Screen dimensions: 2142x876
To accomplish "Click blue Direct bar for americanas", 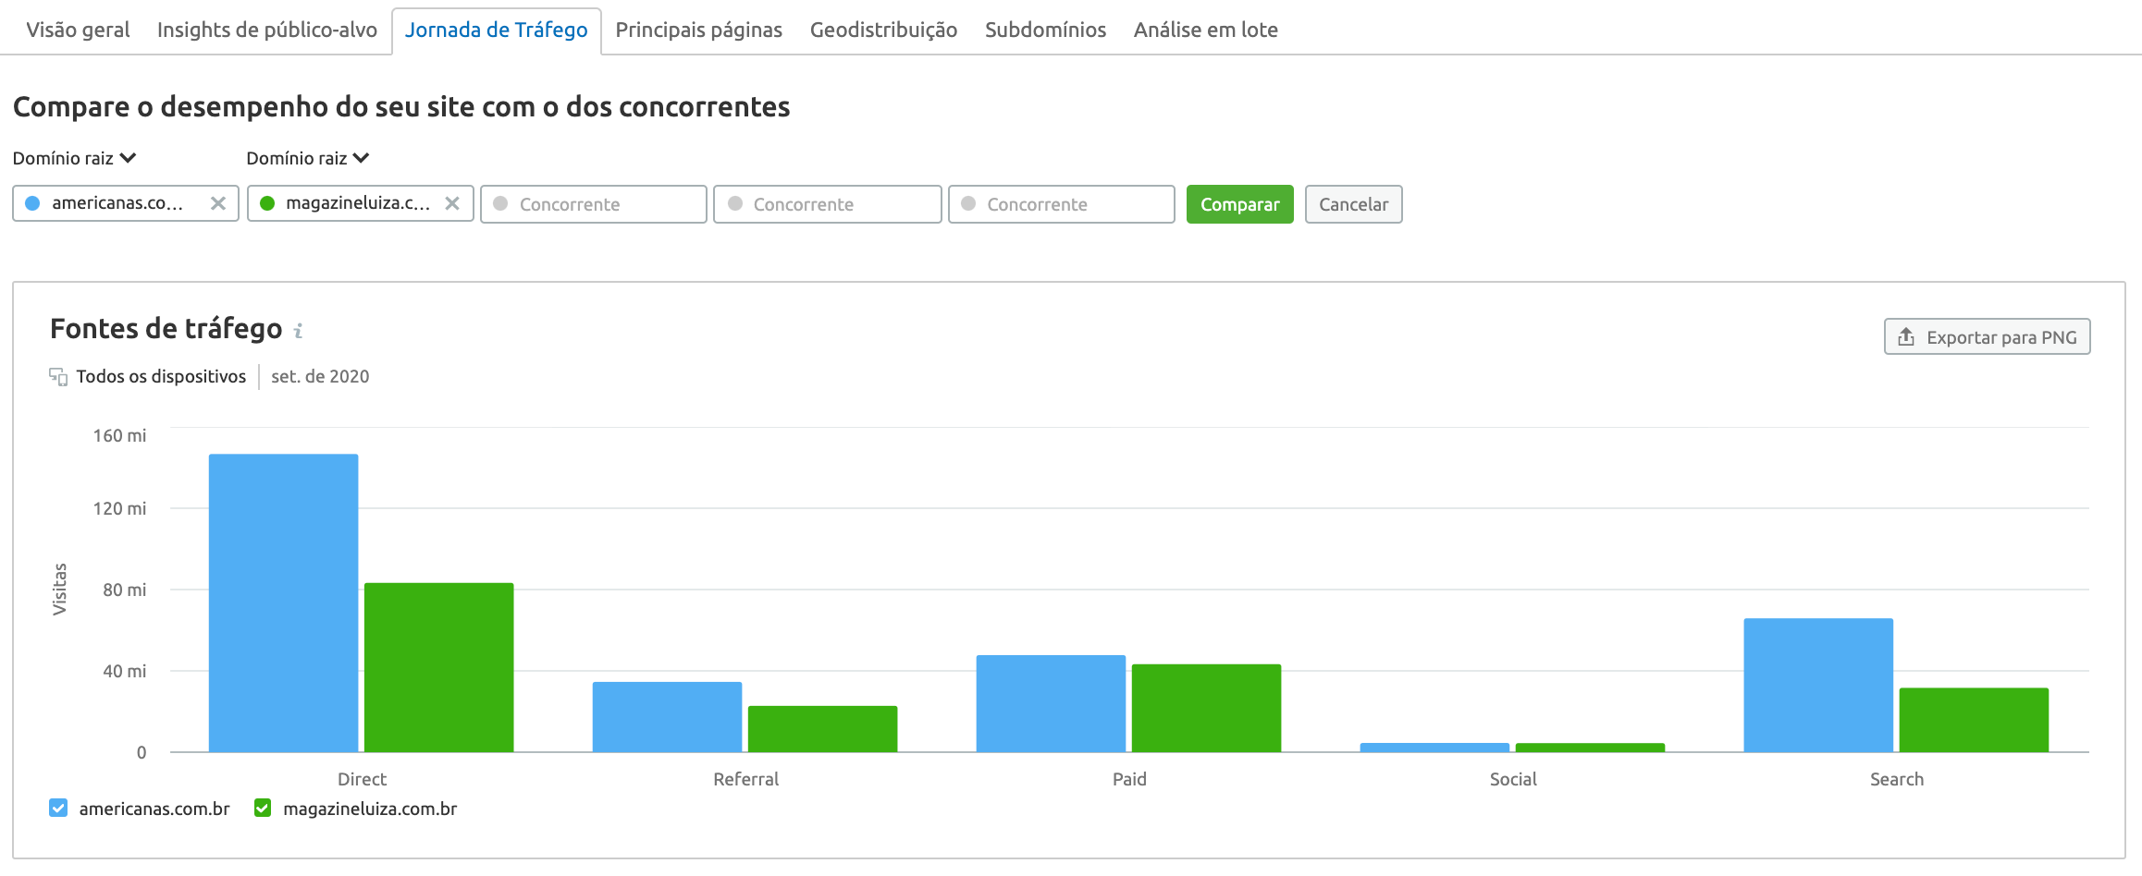I will 283,602.
